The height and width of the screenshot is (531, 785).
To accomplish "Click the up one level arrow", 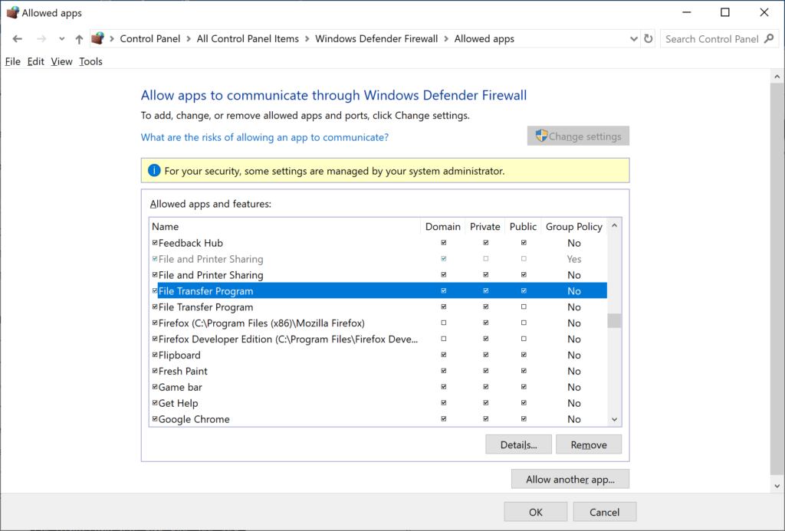I will click(78, 38).
